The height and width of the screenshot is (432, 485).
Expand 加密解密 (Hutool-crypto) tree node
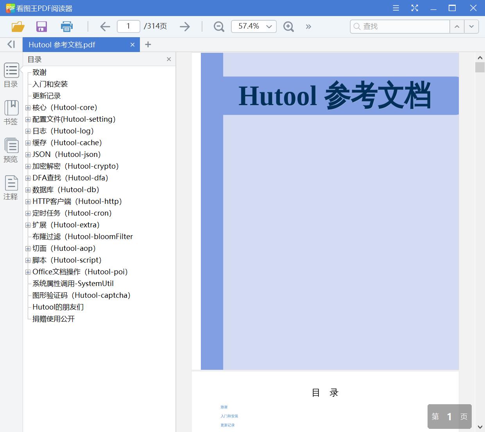(28, 166)
